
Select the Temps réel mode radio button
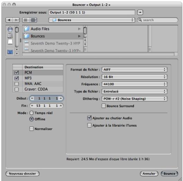[31, 113]
